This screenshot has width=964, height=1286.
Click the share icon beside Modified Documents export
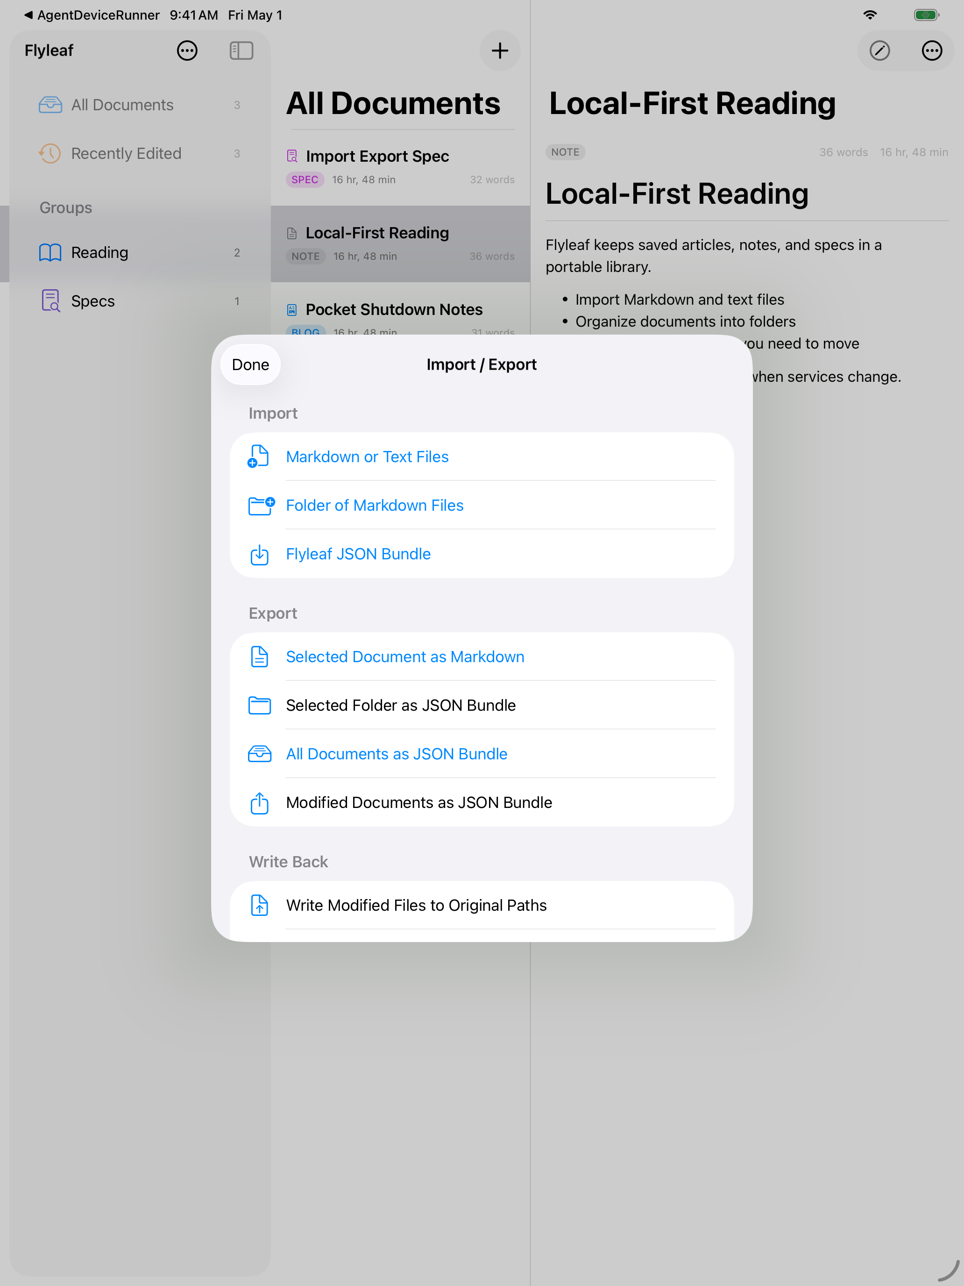[x=259, y=803]
